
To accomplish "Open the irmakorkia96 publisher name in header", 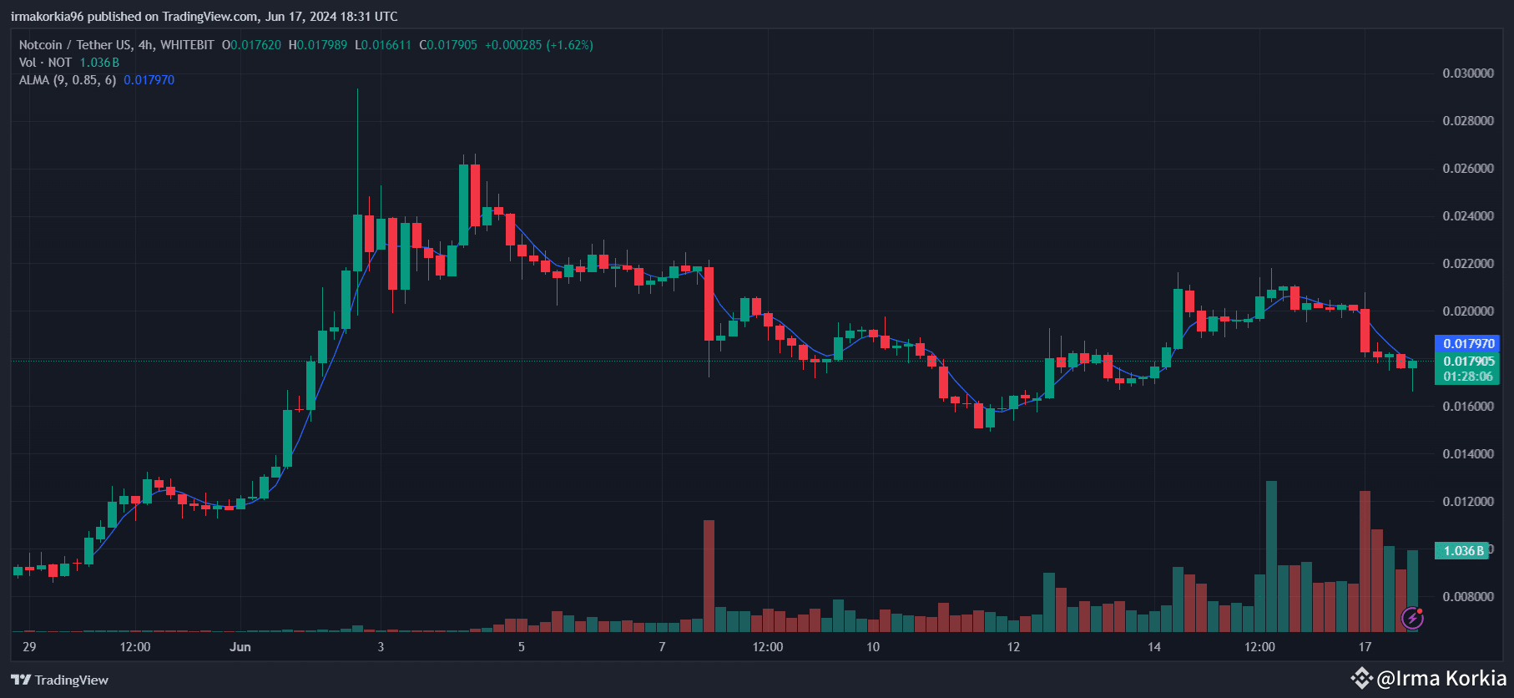I will [48, 17].
